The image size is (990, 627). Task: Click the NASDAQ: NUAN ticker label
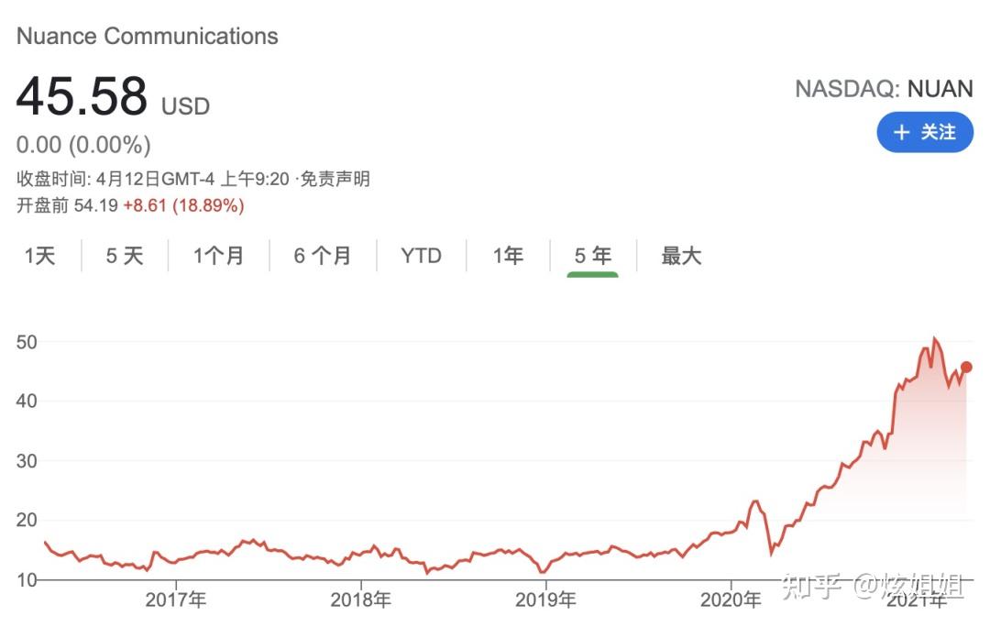tap(884, 89)
